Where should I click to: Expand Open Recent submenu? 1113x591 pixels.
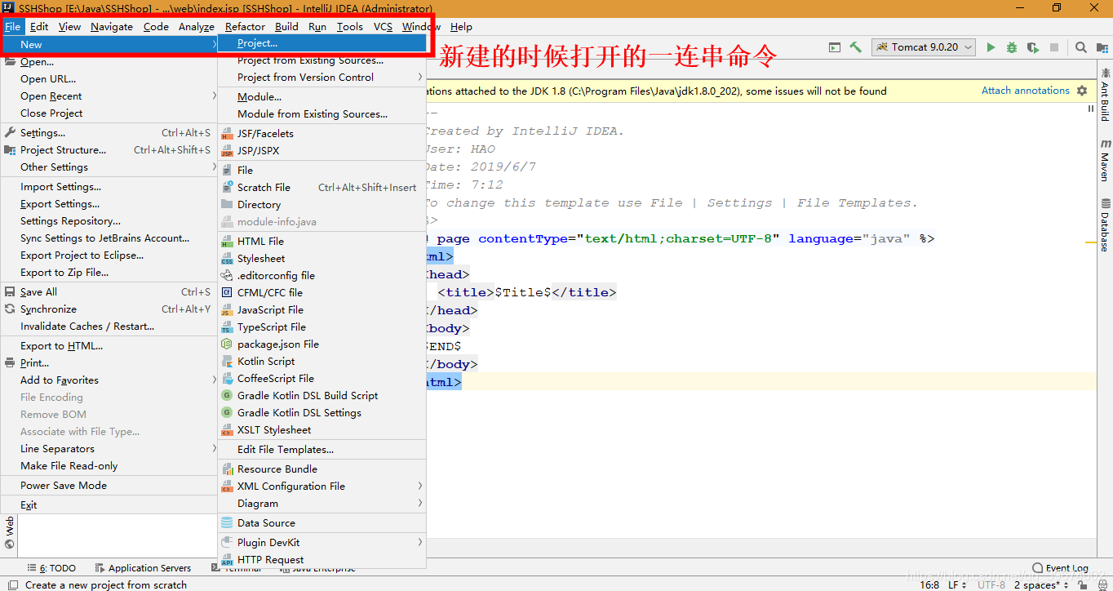coord(109,96)
